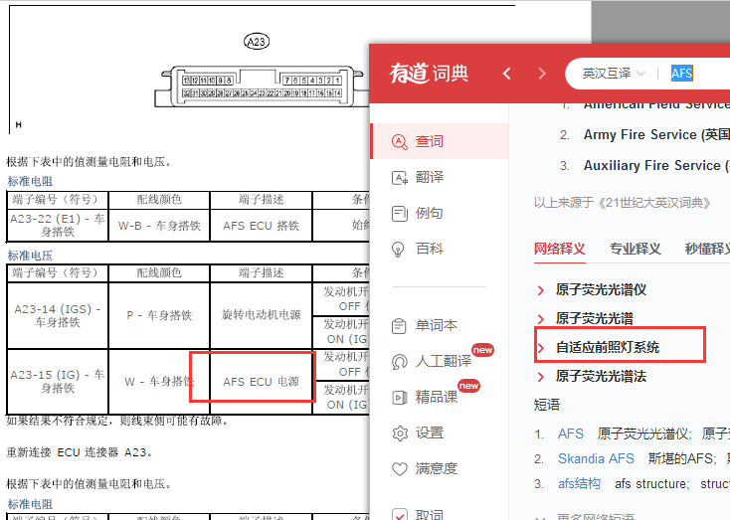Click 如果结果不符合规定 note text

tap(117, 421)
